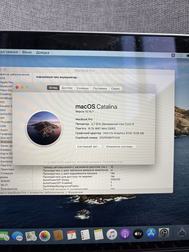Open the Сервіс tab
The image size is (189, 252).
[116, 89]
